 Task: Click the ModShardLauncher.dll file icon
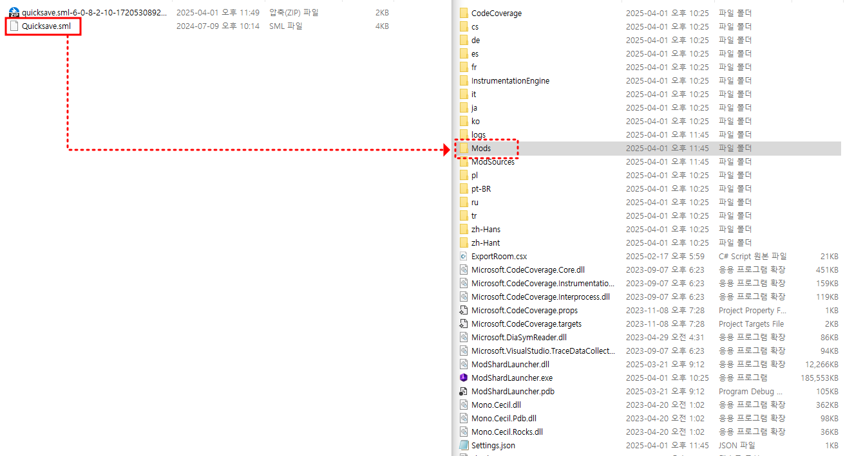[x=464, y=364]
